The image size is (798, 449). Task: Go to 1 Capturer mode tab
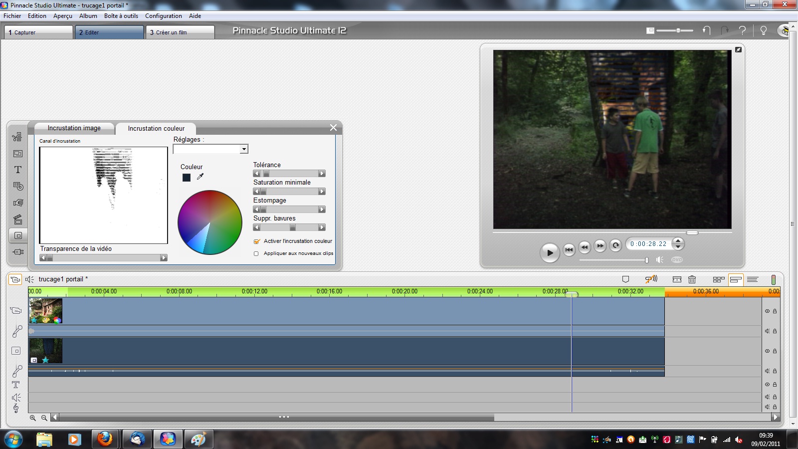[39, 32]
